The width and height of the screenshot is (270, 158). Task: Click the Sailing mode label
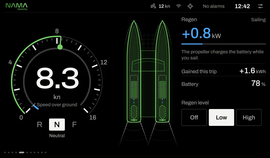(x=258, y=19)
